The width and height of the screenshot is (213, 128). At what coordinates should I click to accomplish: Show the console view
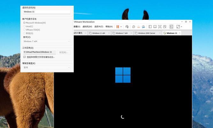[x=171, y=27]
